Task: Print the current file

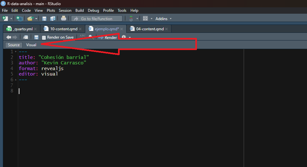Action: 64,18
